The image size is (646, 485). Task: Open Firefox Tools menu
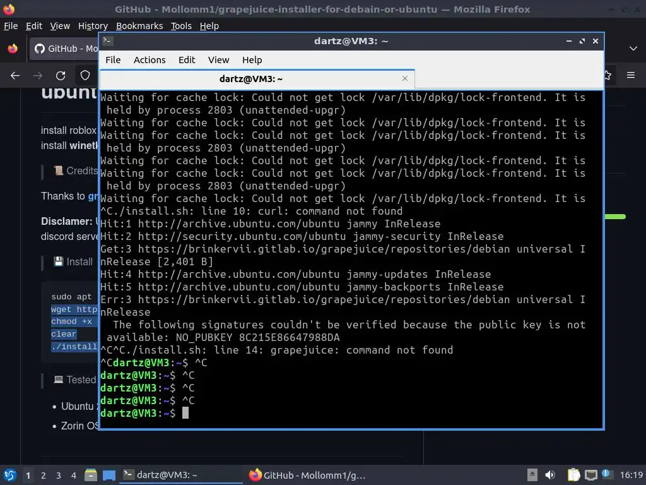pyautogui.click(x=181, y=25)
